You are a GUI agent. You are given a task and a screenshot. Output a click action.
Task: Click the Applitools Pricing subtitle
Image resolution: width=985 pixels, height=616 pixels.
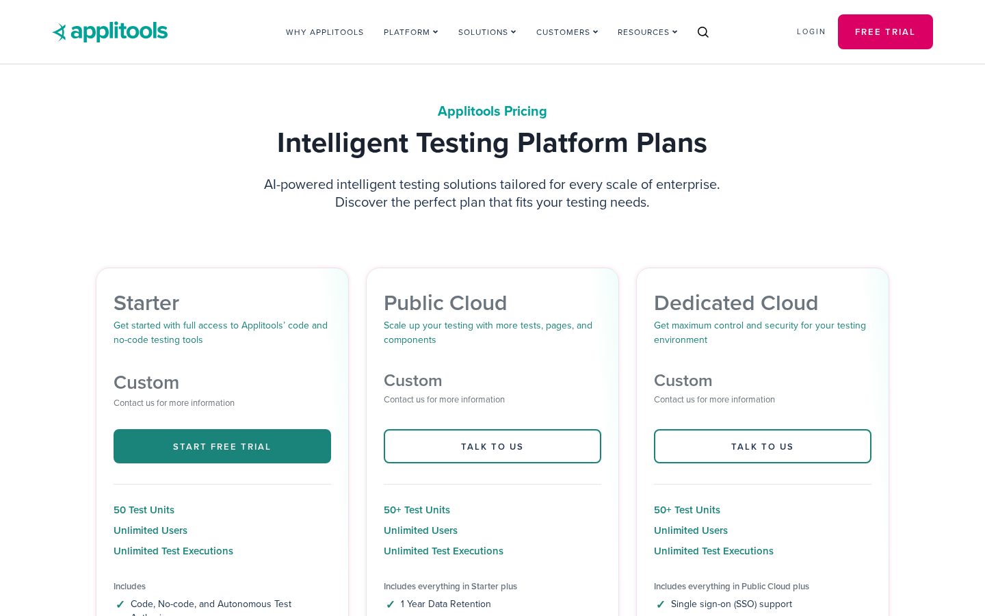[492, 111]
